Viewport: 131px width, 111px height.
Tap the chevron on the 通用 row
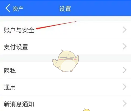(x=125, y=87)
